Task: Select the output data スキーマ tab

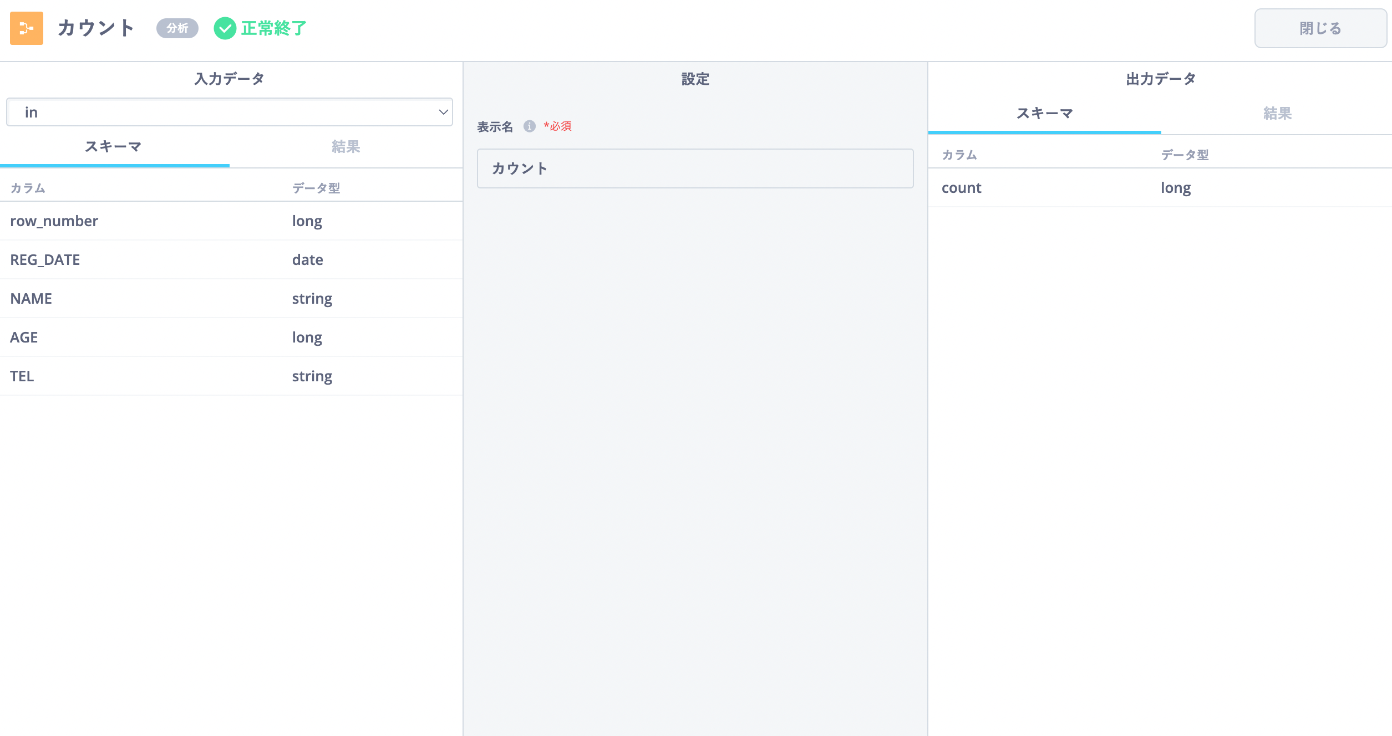Action: pyautogui.click(x=1044, y=114)
